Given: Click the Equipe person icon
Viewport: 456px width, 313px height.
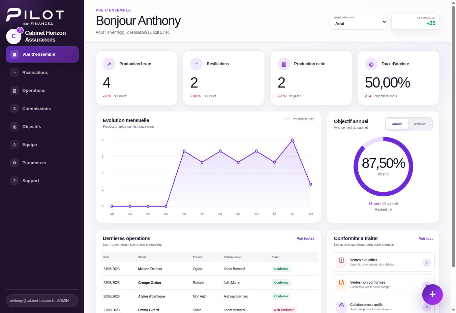Looking at the screenshot, I should [x=15, y=145].
